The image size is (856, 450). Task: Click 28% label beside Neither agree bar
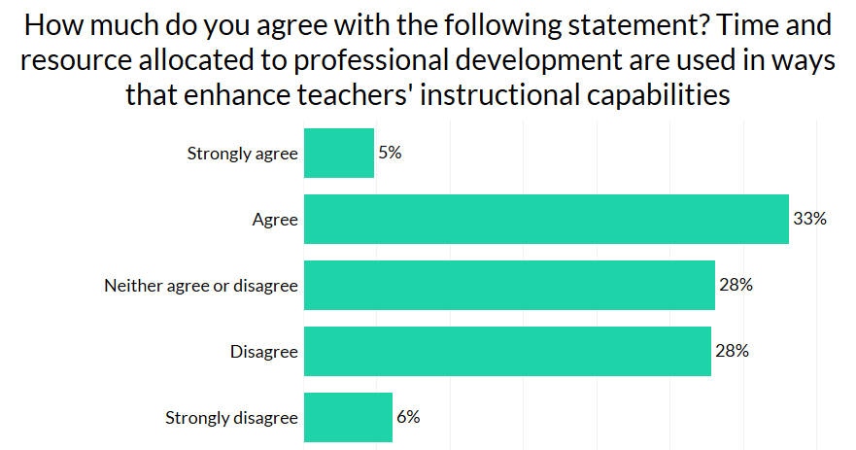click(736, 285)
